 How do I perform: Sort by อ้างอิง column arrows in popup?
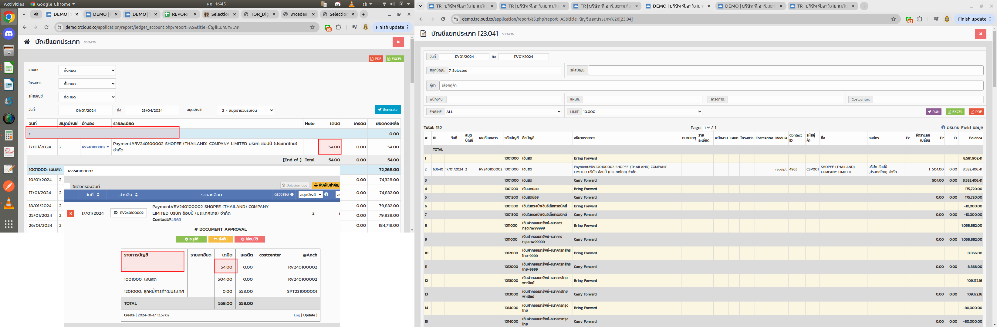[x=136, y=195]
